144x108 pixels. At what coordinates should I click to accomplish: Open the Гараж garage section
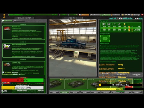point(105,15)
